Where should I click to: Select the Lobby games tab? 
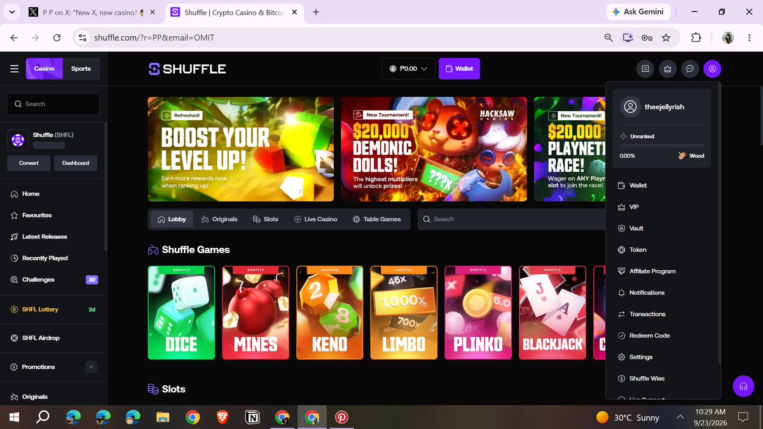[x=172, y=219]
